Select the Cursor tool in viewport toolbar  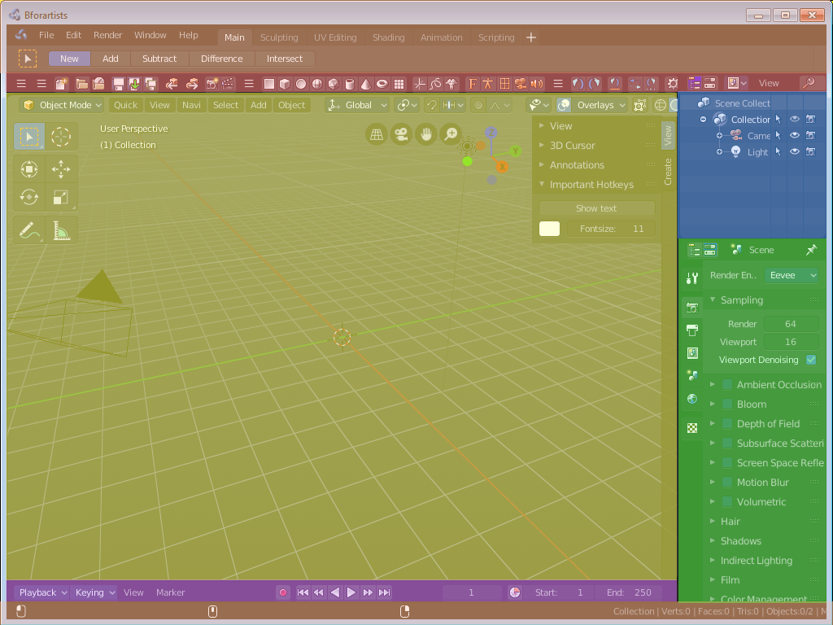pyautogui.click(x=60, y=137)
